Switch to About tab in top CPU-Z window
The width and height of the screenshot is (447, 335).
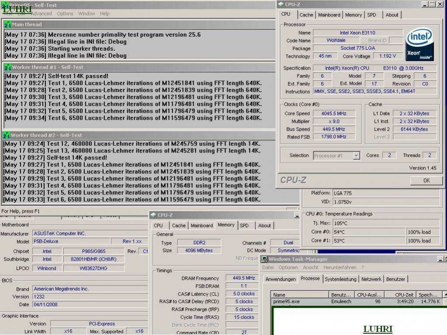392,15
